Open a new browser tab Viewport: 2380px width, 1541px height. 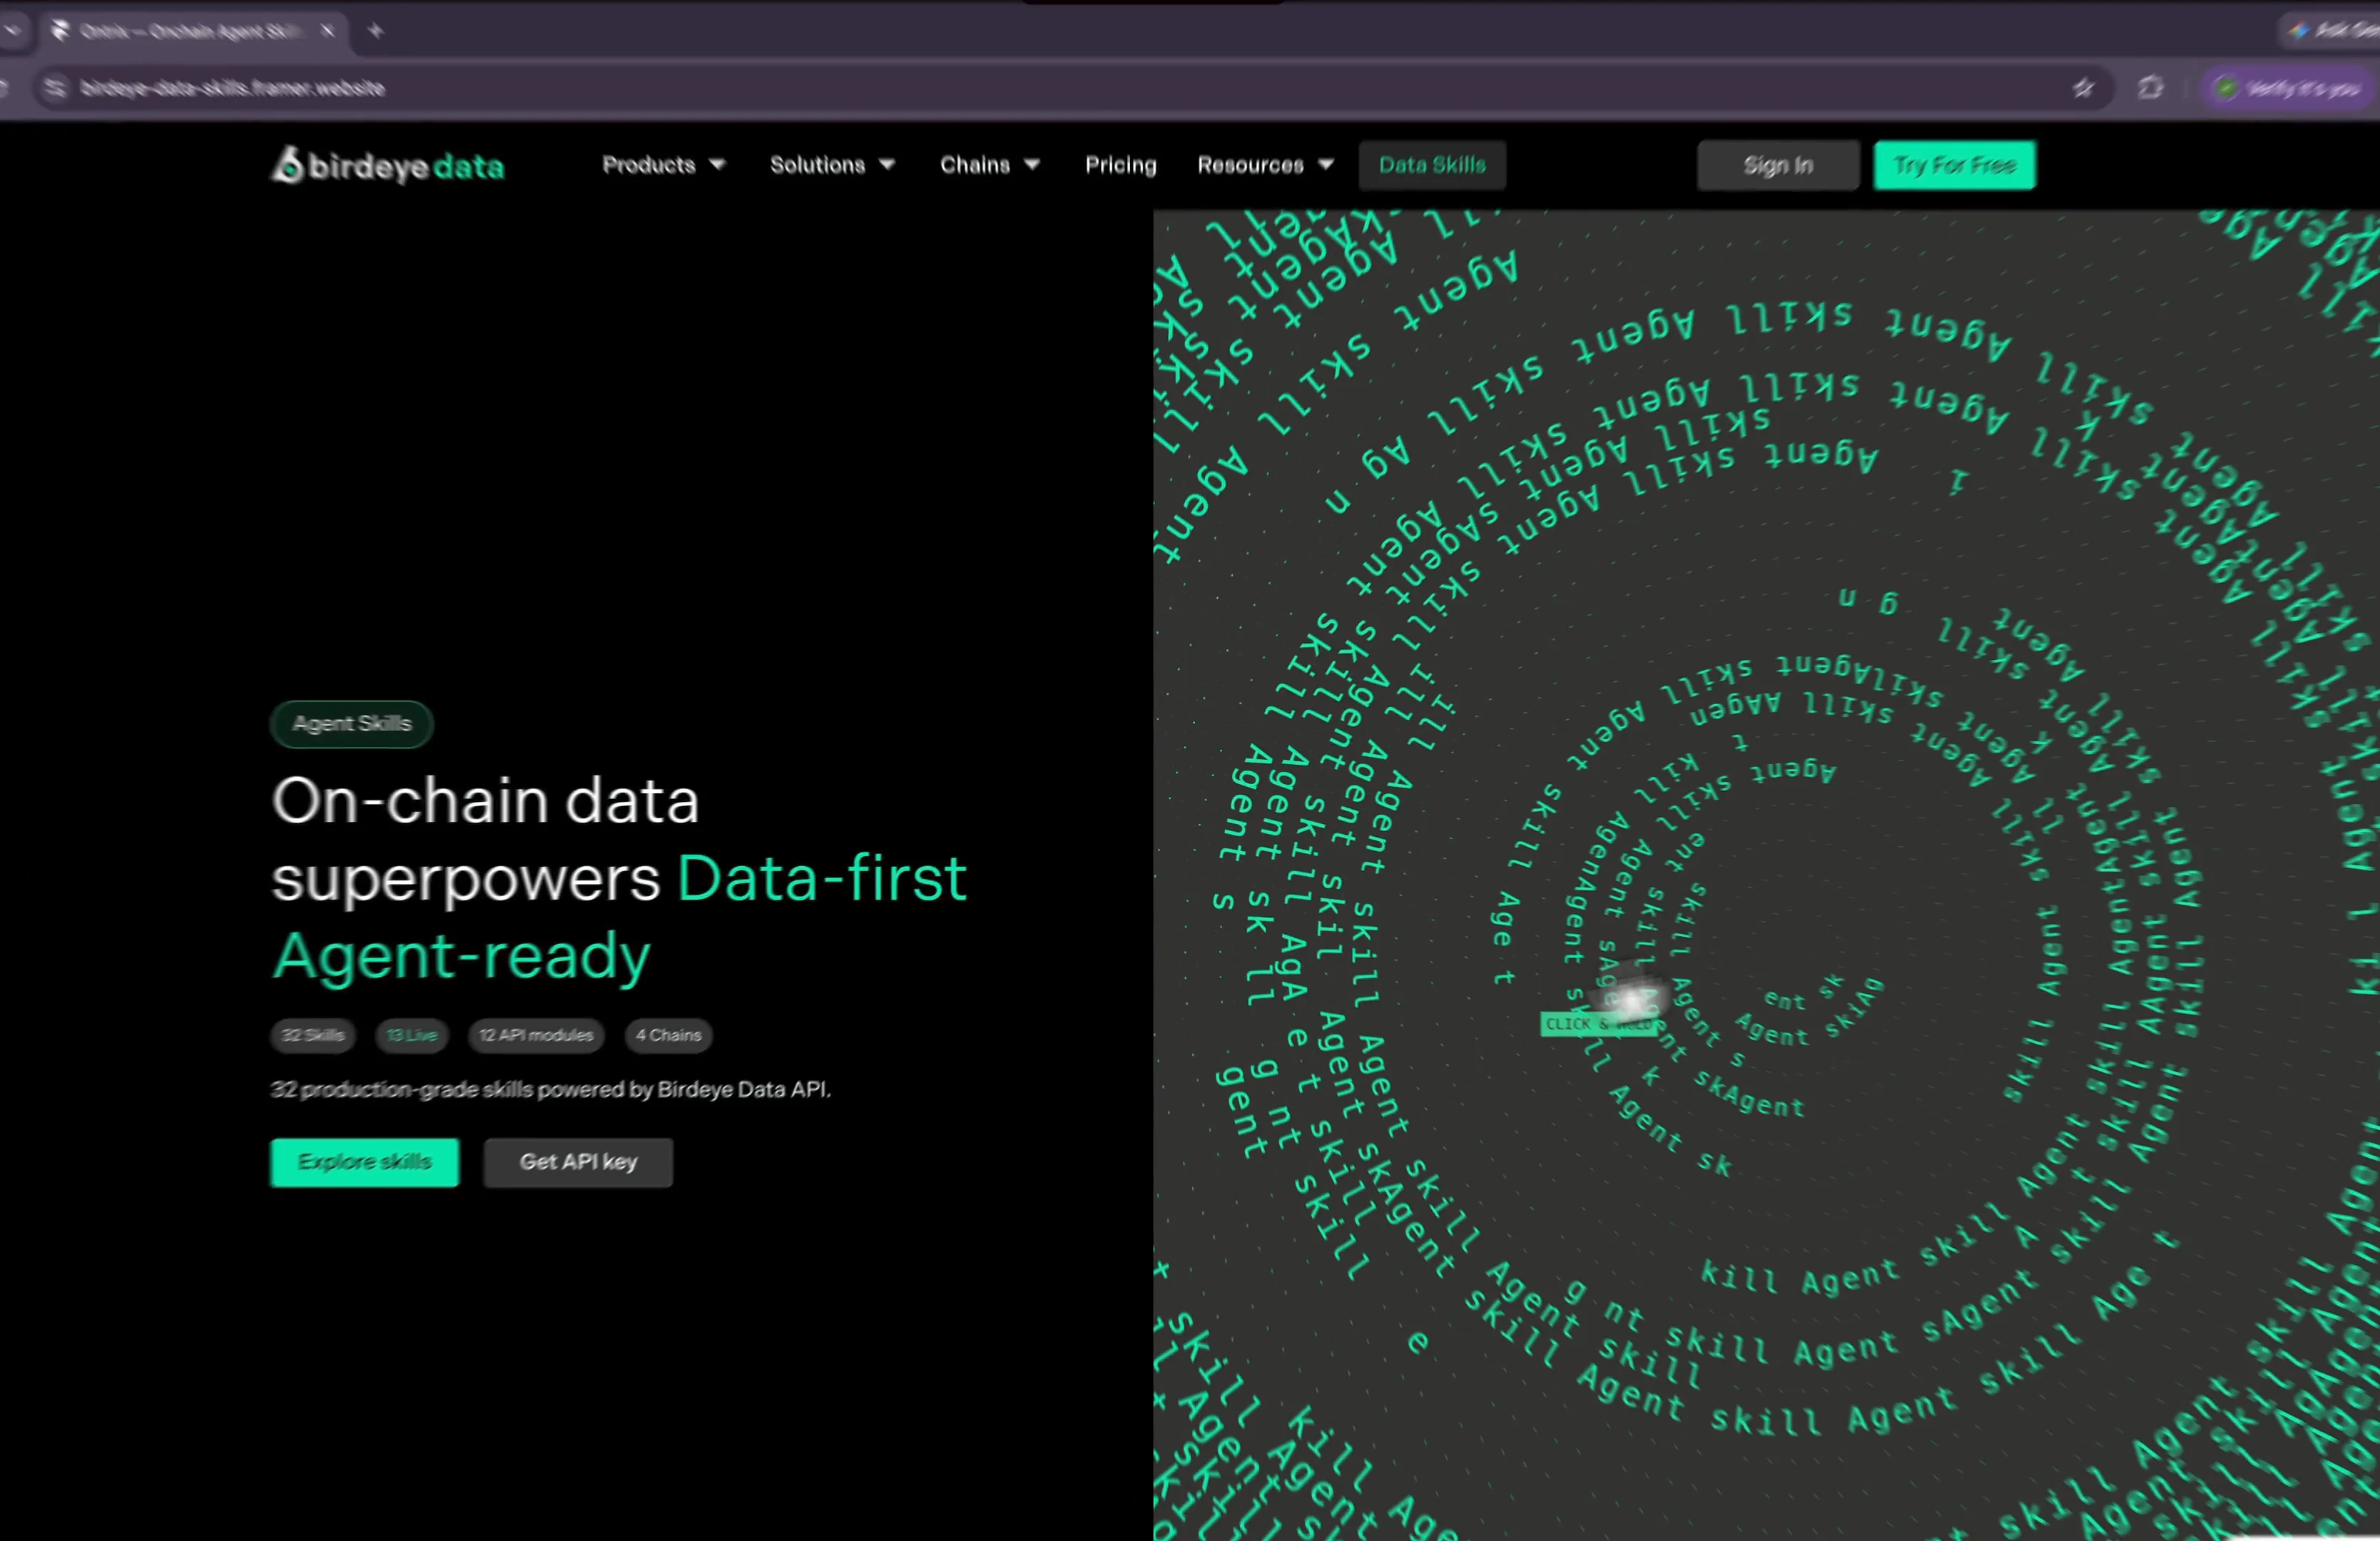point(375,31)
